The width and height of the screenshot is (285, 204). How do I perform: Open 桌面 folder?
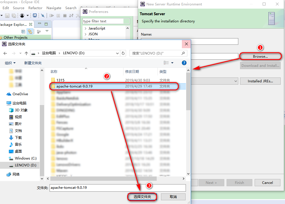pyautogui.click(x=15, y=151)
